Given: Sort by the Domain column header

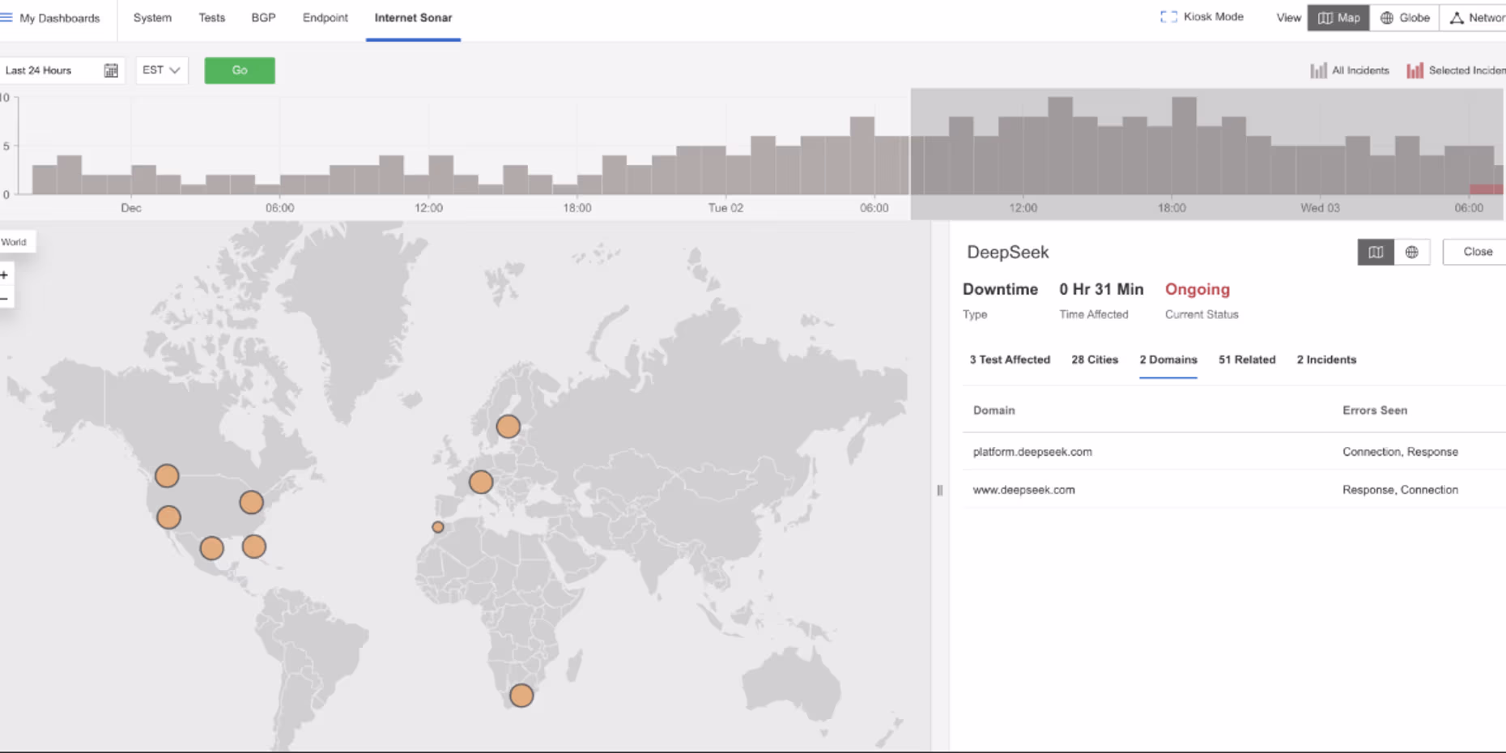Looking at the screenshot, I should click(x=993, y=411).
